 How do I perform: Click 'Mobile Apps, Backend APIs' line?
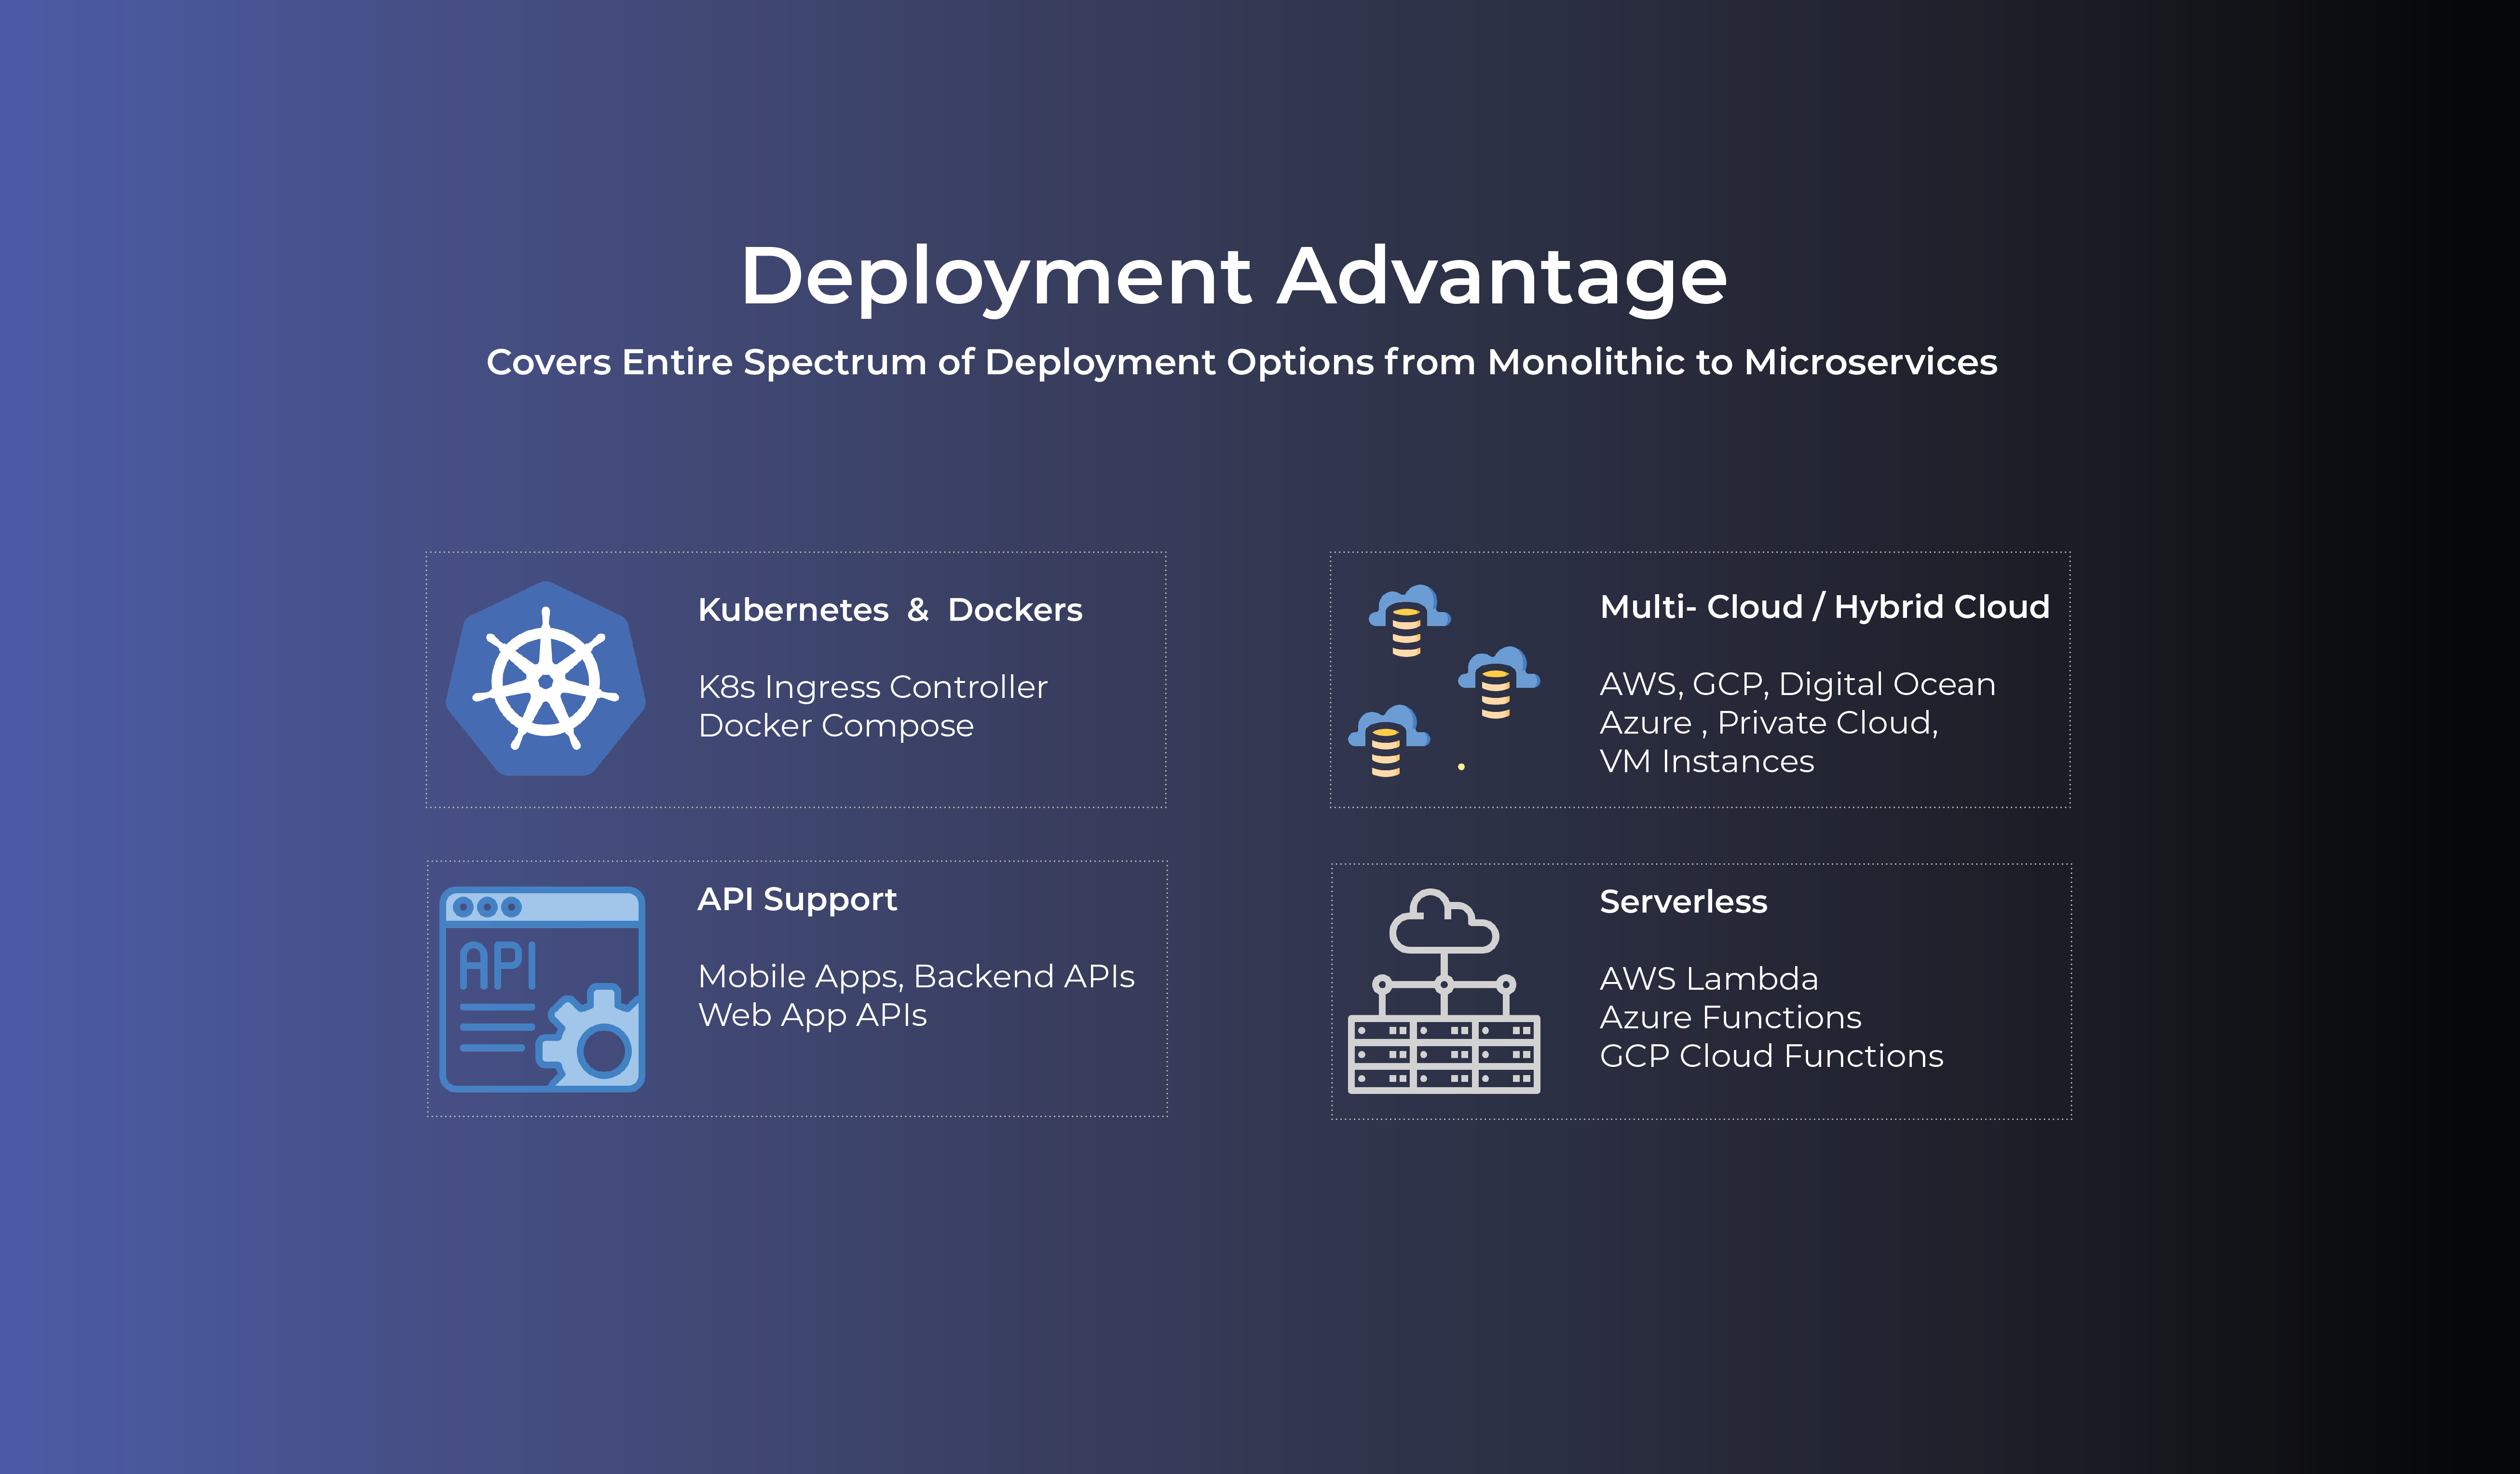(x=916, y=977)
